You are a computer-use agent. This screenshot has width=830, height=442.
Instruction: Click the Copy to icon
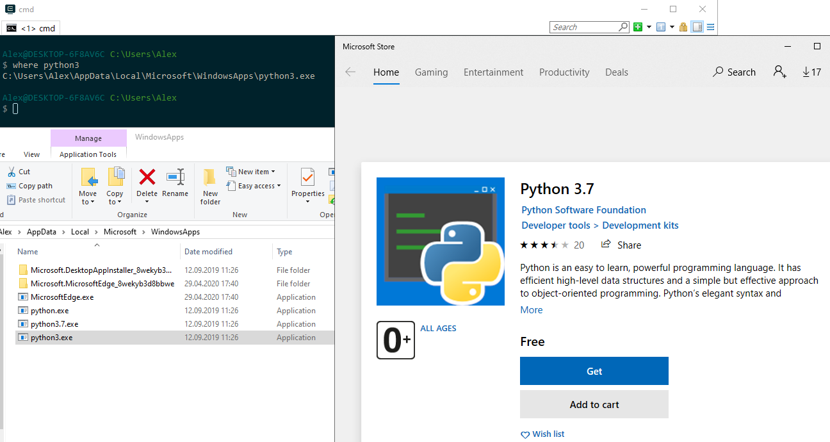point(115,177)
